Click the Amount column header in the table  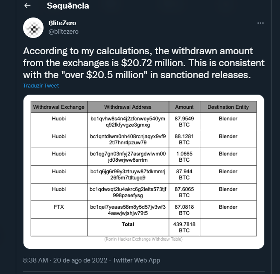[184, 107]
